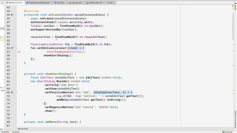Image resolution: width=237 pixels, height=133 pixels.
Task: Close the content_main.xml tab
Action: (104, 3)
